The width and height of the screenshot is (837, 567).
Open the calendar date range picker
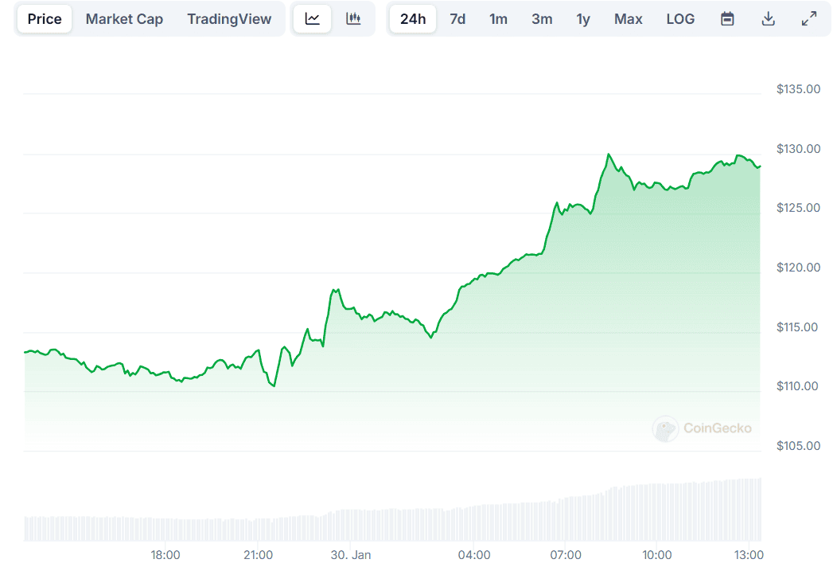[727, 19]
